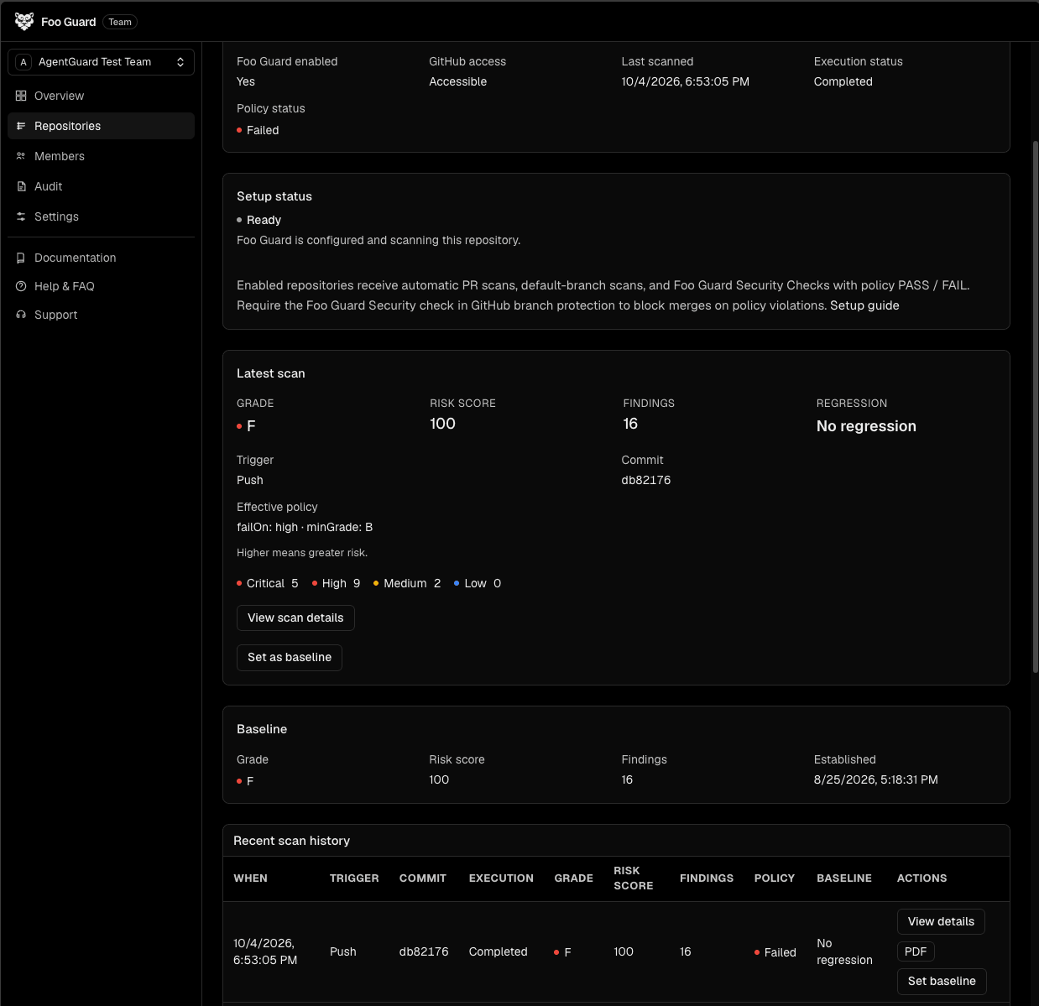This screenshot has height=1006, width=1039.
Task: Click the COMMIT column header
Action: [423, 878]
